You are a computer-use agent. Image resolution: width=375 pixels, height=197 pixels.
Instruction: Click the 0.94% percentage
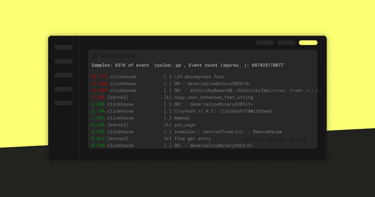click(x=98, y=125)
